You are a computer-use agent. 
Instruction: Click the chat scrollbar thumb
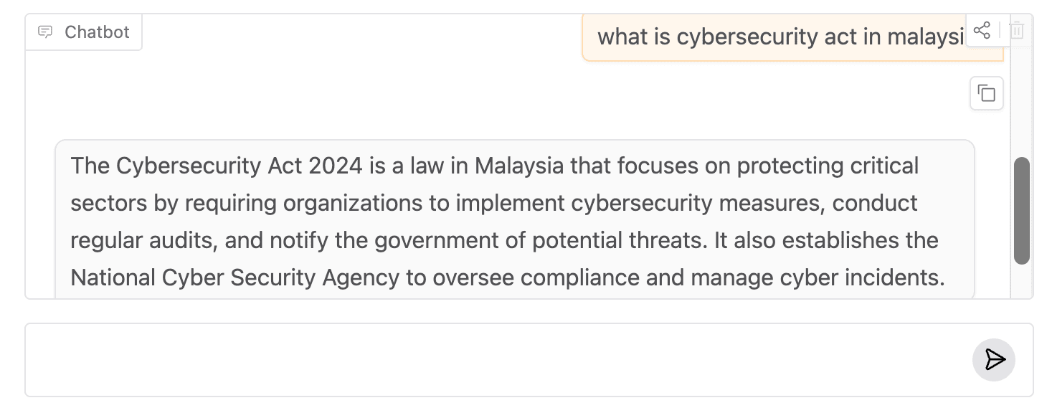tap(1022, 211)
